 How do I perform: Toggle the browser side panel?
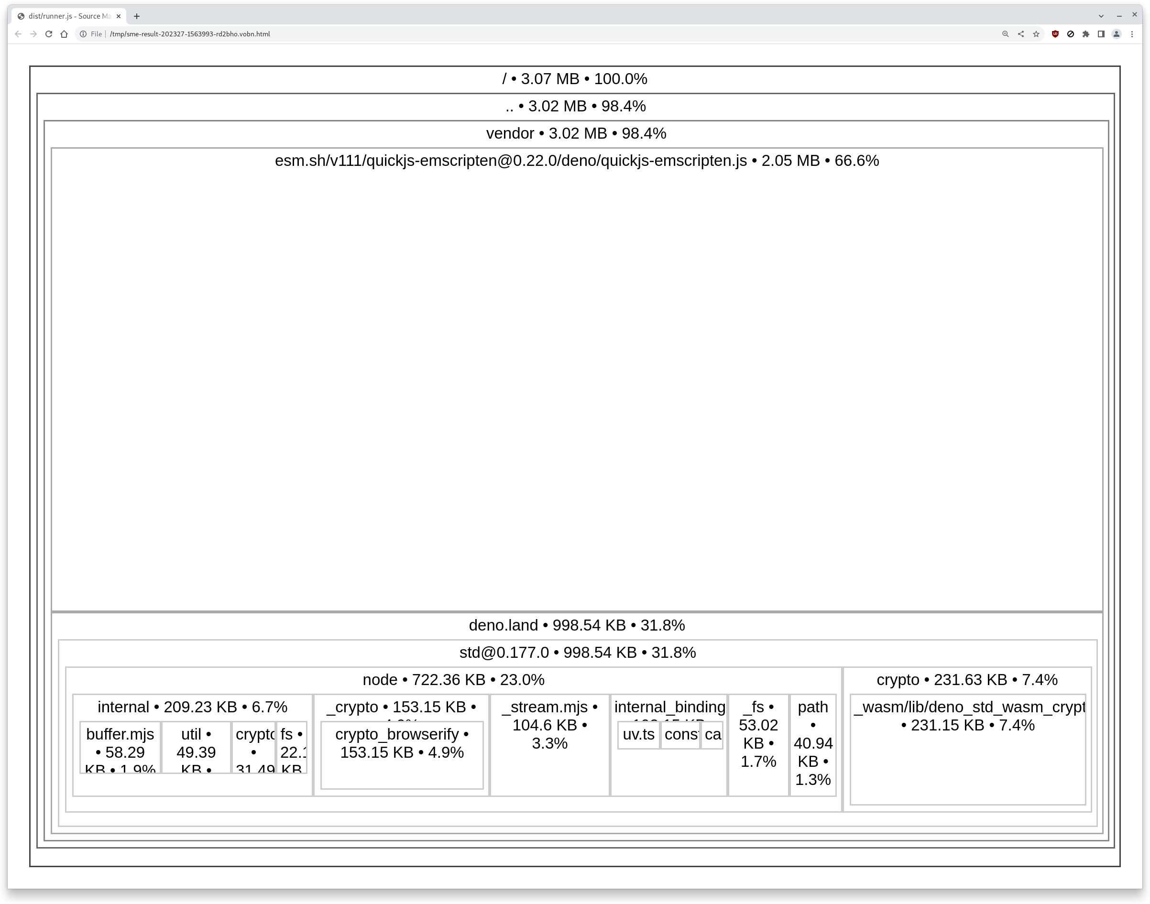pyautogui.click(x=1101, y=34)
